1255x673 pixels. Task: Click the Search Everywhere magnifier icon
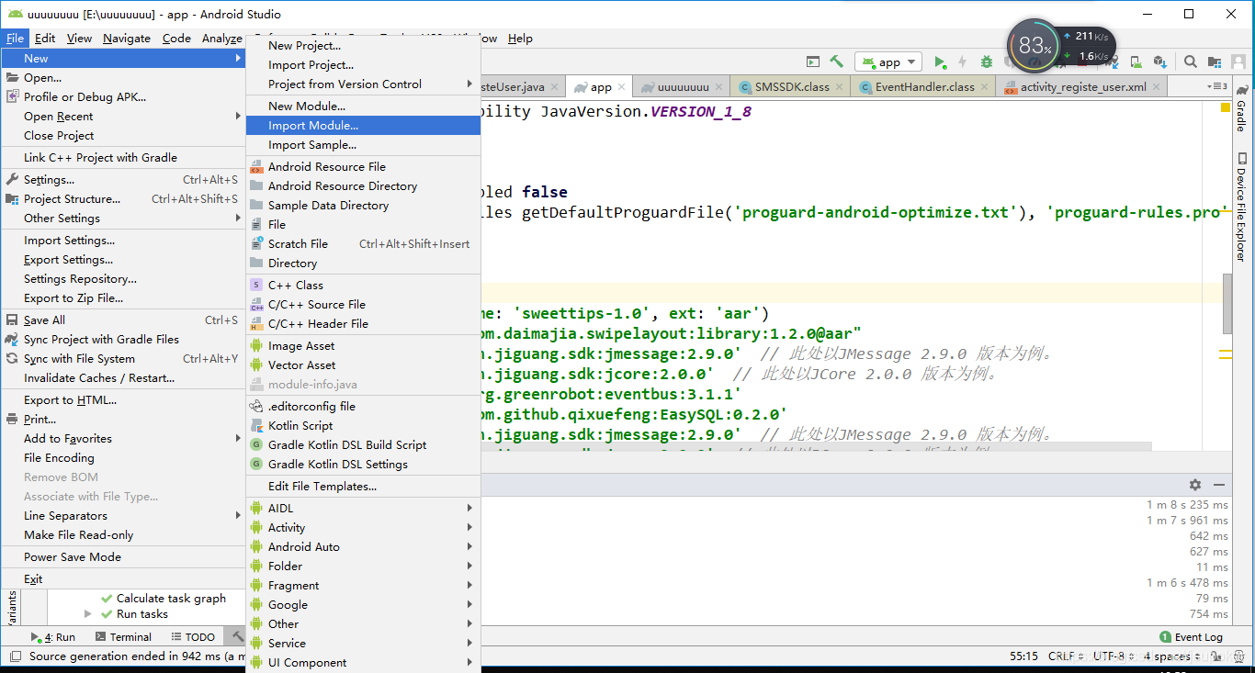(x=1190, y=62)
